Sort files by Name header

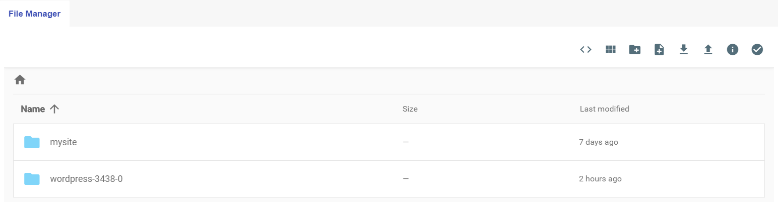tap(33, 109)
